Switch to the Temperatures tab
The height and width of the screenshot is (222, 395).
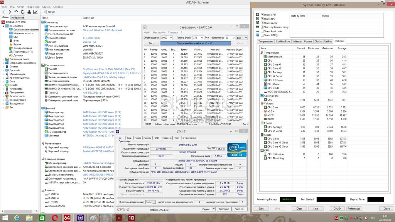click(266, 42)
